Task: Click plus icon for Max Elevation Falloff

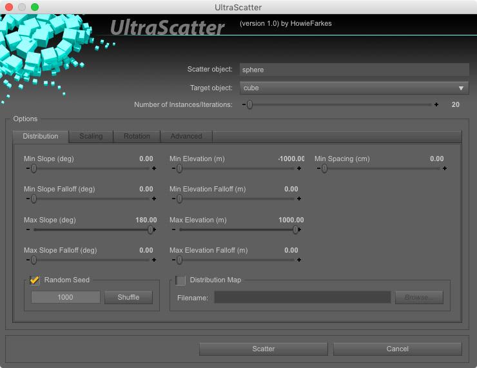Action: [299, 260]
